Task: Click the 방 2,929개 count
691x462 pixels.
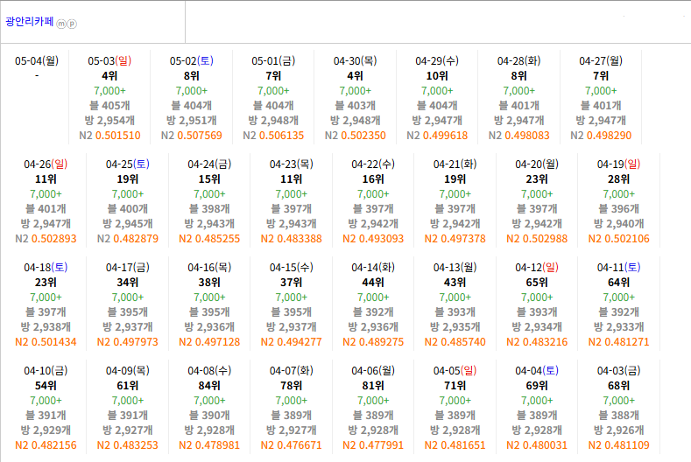Action: pos(46,430)
